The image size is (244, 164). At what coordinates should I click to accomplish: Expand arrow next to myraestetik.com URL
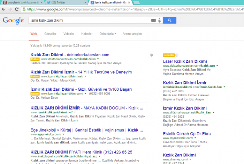(195, 138)
